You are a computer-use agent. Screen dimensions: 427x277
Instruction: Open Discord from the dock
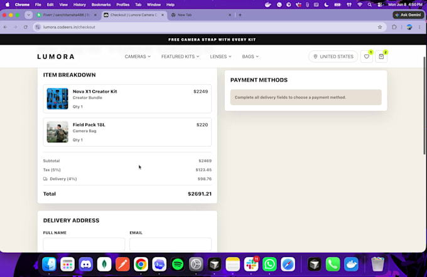coord(86,264)
